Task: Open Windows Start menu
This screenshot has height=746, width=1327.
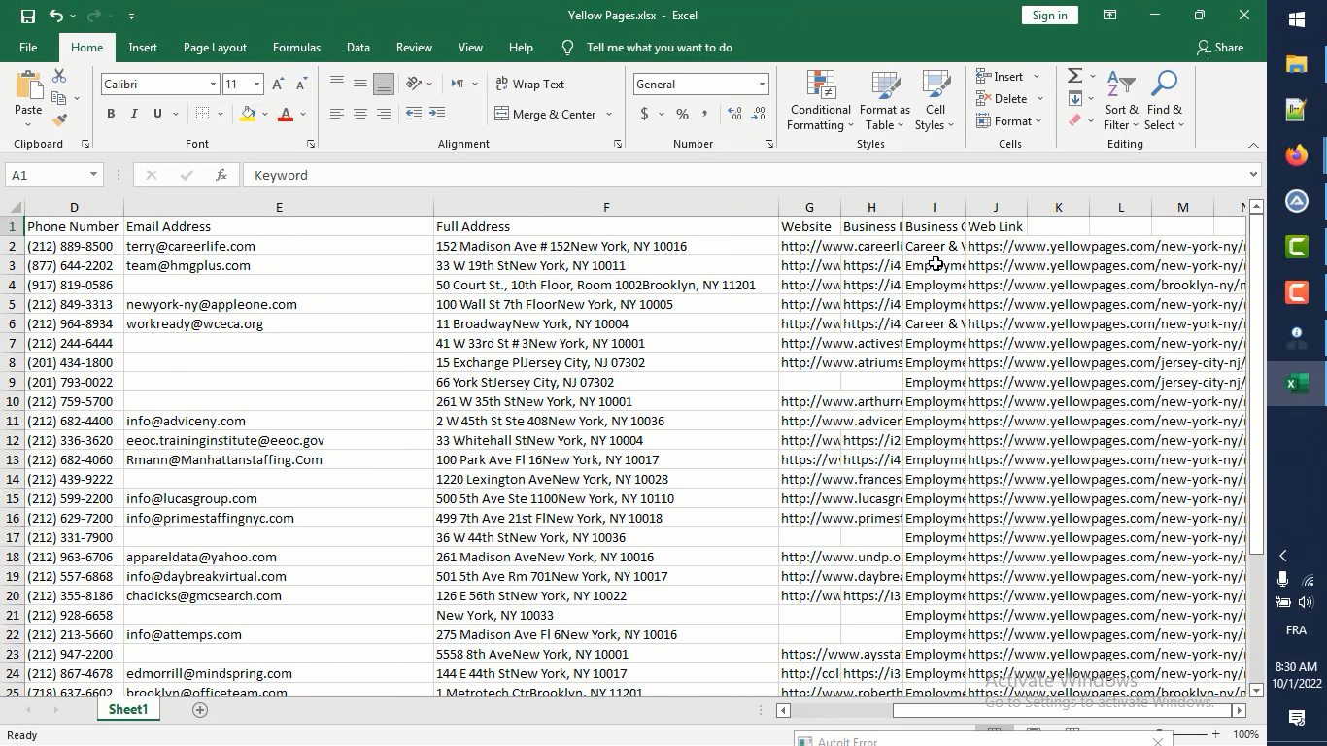Action: tap(1297, 19)
